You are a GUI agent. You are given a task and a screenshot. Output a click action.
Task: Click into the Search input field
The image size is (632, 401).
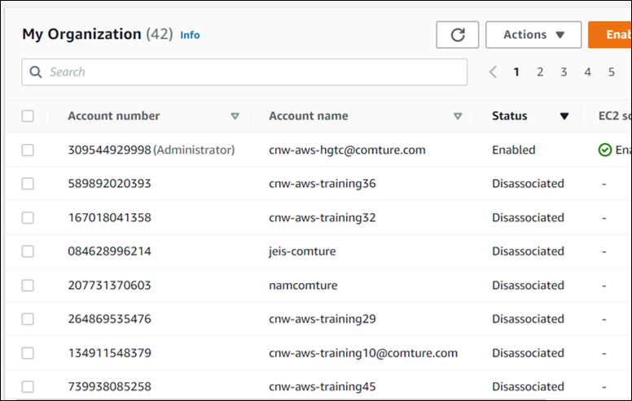pos(252,72)
